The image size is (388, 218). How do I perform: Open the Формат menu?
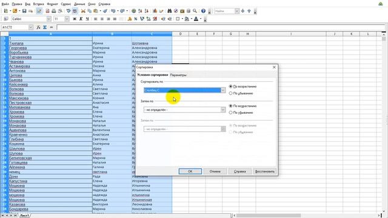pos(53,4)
